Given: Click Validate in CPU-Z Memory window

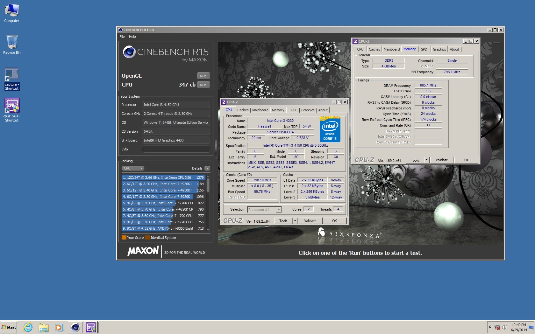Looking at the screenshot, I should 442,160.
